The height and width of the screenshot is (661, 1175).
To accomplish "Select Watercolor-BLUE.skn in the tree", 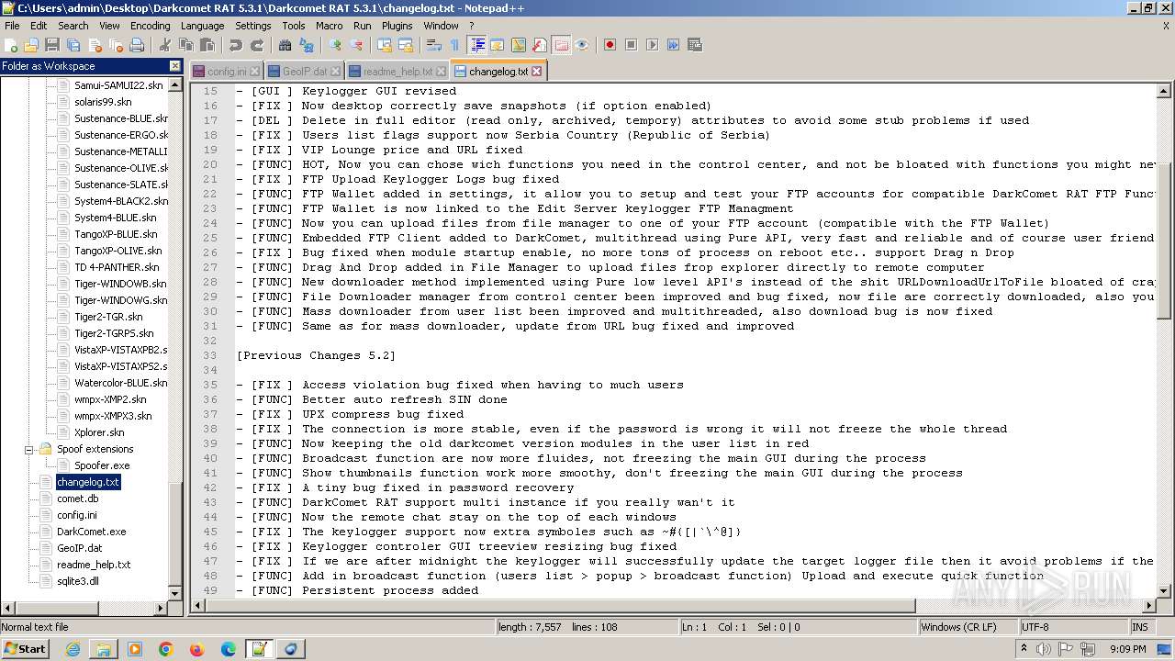I will click(x=120, y=383).
